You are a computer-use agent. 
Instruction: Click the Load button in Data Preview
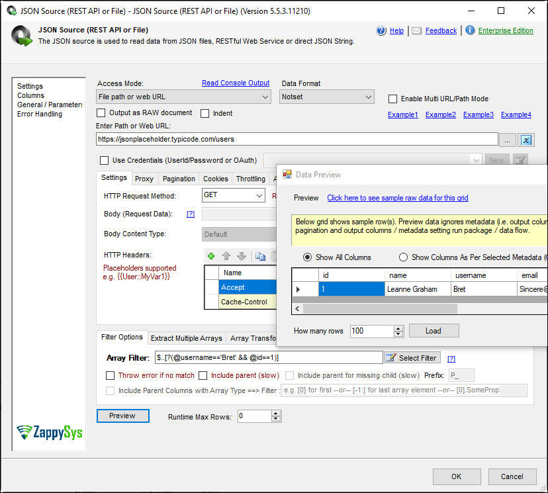click(x=434, y=331)
